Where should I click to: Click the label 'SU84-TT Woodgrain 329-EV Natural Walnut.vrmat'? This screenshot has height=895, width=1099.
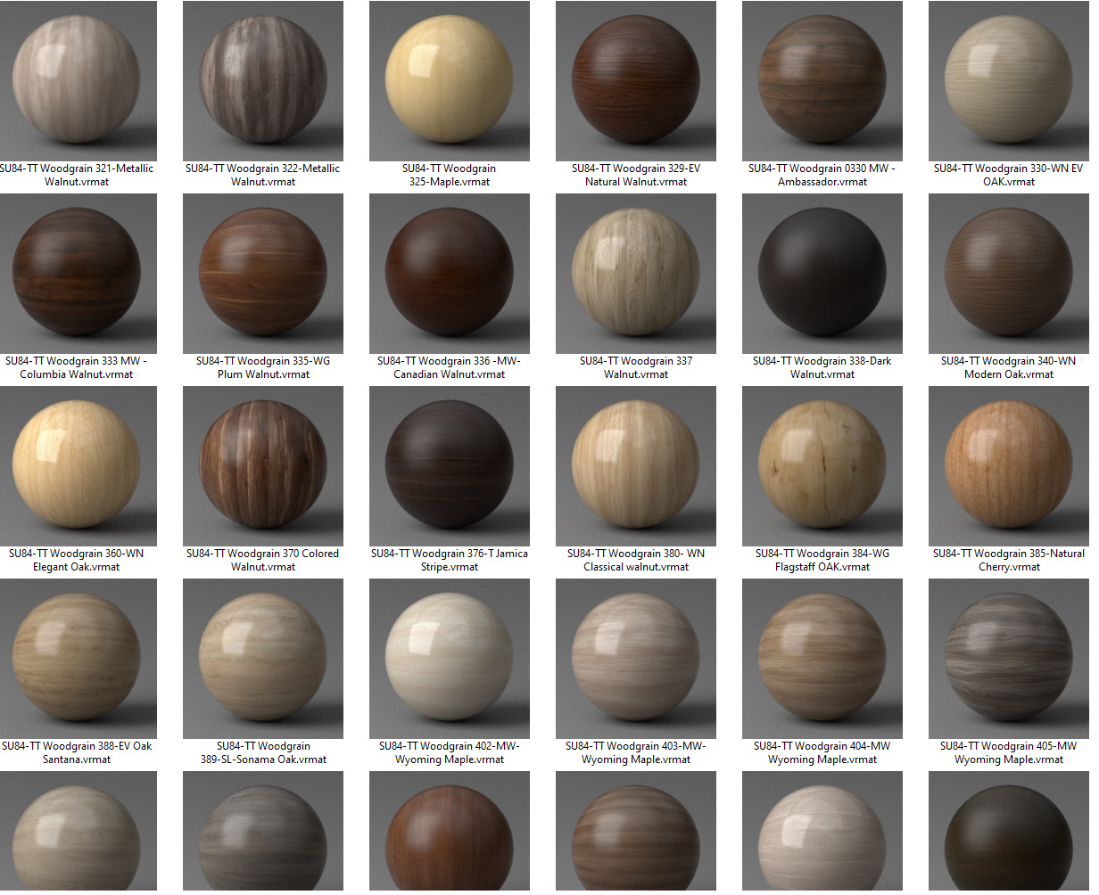[636, 175]
